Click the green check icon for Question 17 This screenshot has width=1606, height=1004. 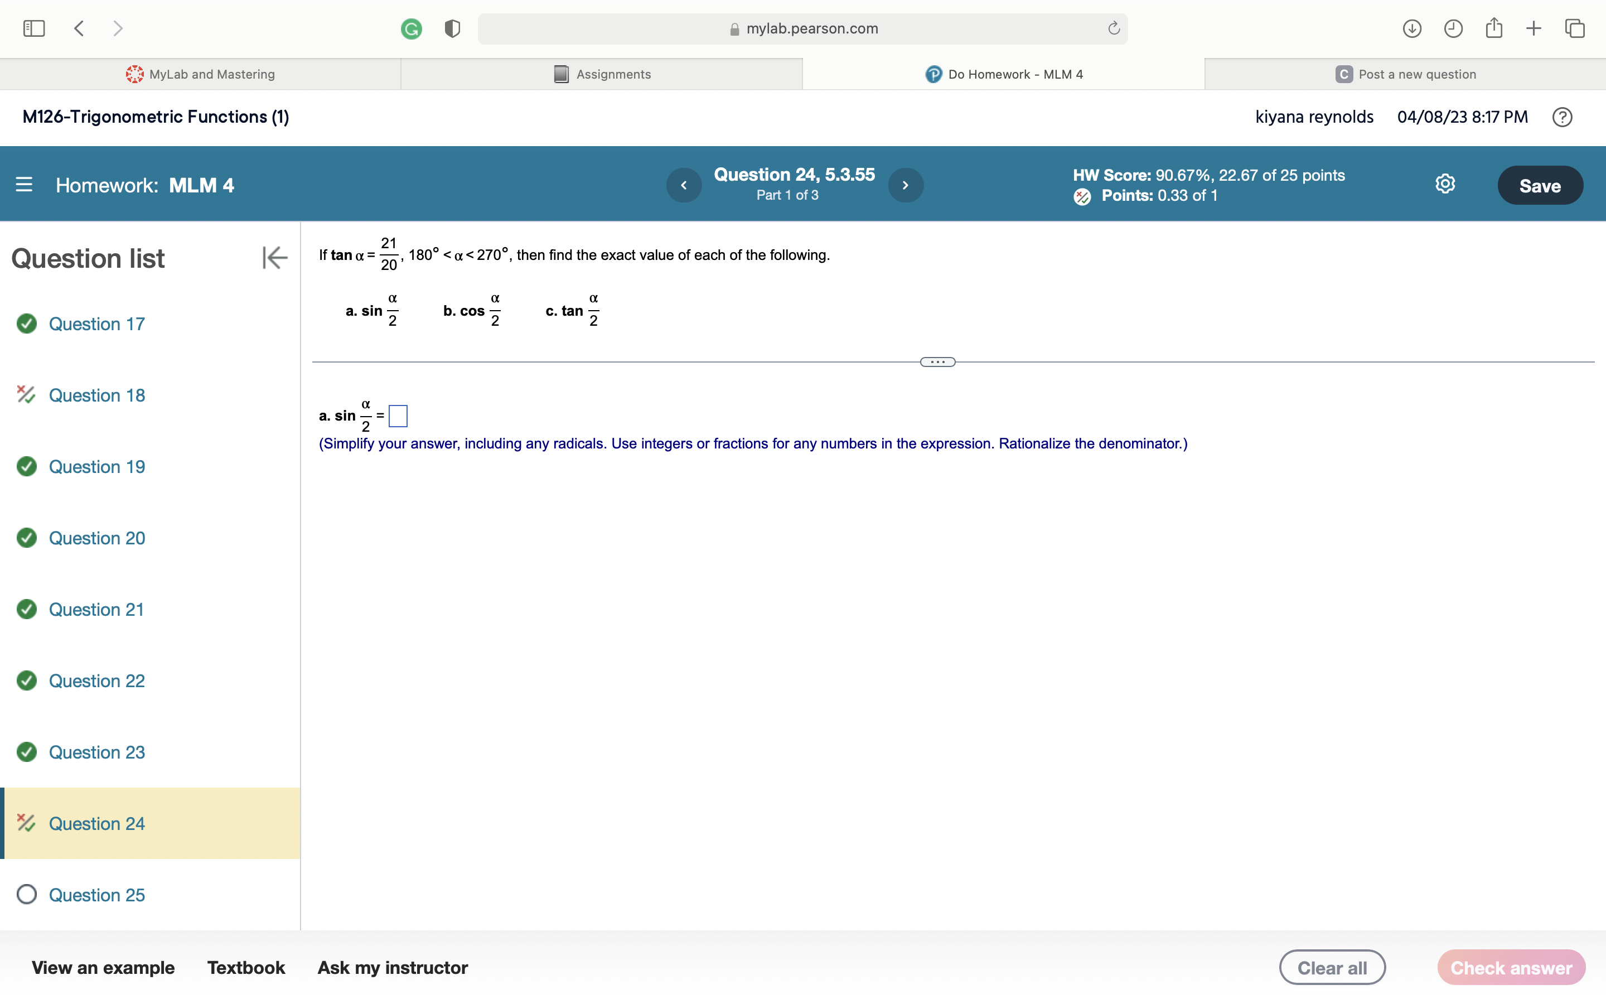click(x=27, y=324)
